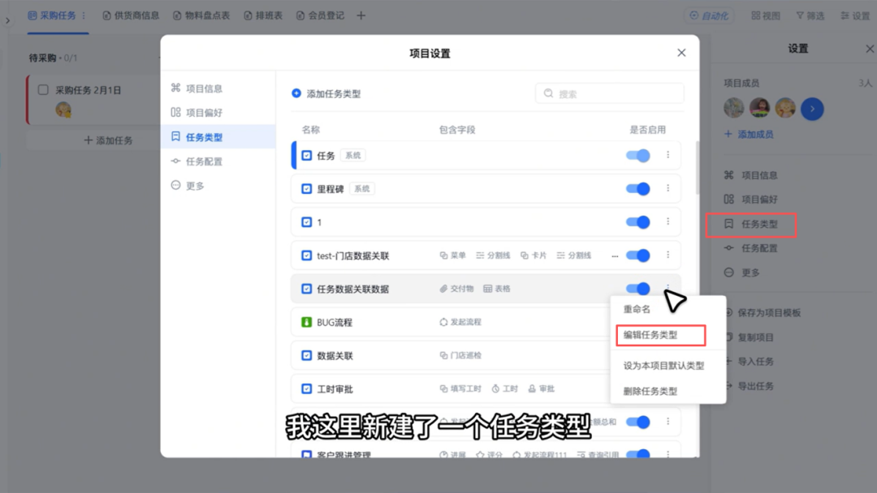This screenshot has height=493, width=877.
Task: Click the 工时审批 type icon
Action: (306, 388)
